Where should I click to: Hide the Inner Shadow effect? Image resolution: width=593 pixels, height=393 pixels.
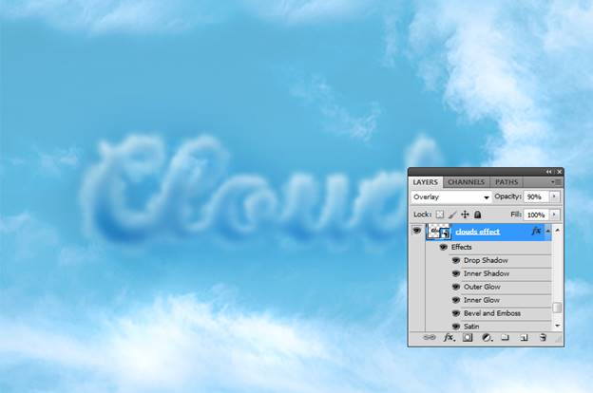coord(456,273)
